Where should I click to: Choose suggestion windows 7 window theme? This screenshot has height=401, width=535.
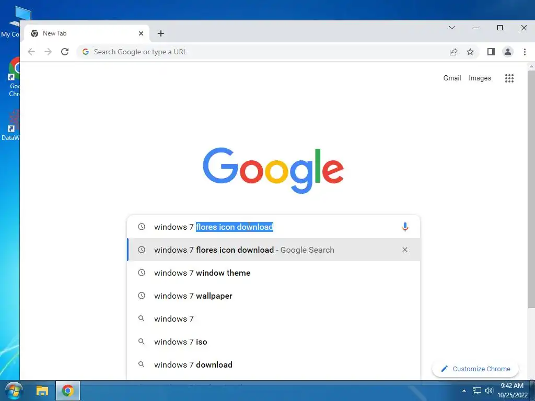[273, 273]
